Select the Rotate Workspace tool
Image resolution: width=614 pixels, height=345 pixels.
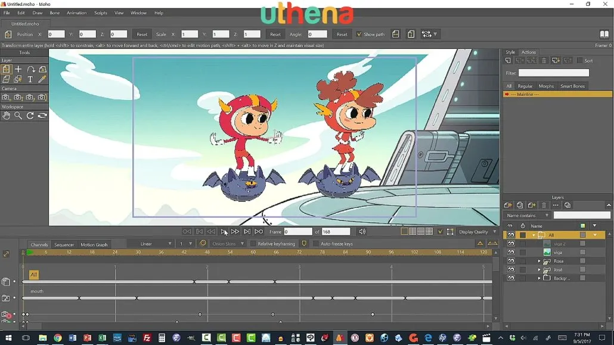(30, 116)
